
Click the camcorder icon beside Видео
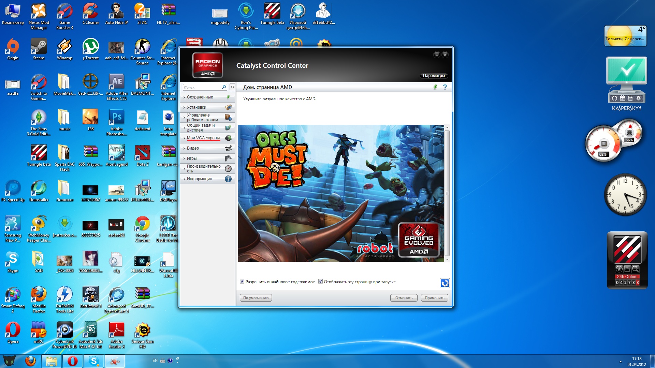[228, 148]
